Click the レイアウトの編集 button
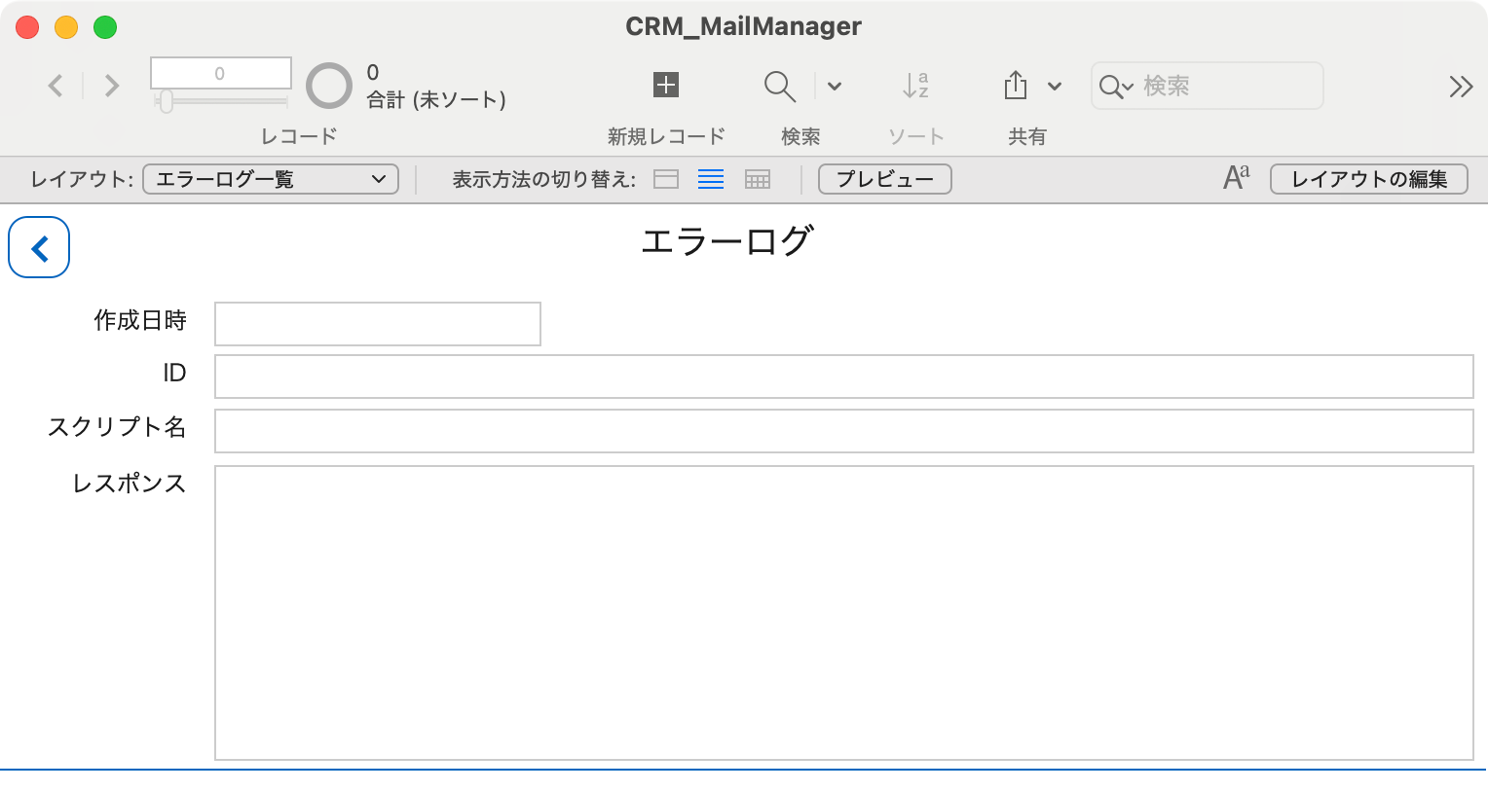1488x791 pixels. click(x=1369, y=179)
